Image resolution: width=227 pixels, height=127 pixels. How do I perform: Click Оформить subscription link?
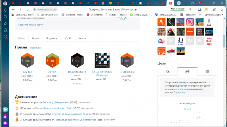(x=179, y=92)
